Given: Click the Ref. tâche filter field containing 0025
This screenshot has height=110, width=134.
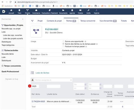Looking at the screenshot, I should click(35, 86).
